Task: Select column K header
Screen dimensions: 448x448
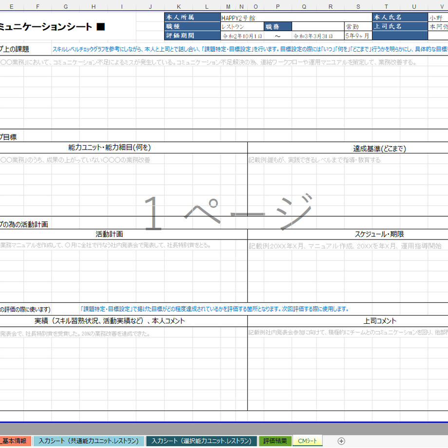Action: coord(179,6)
